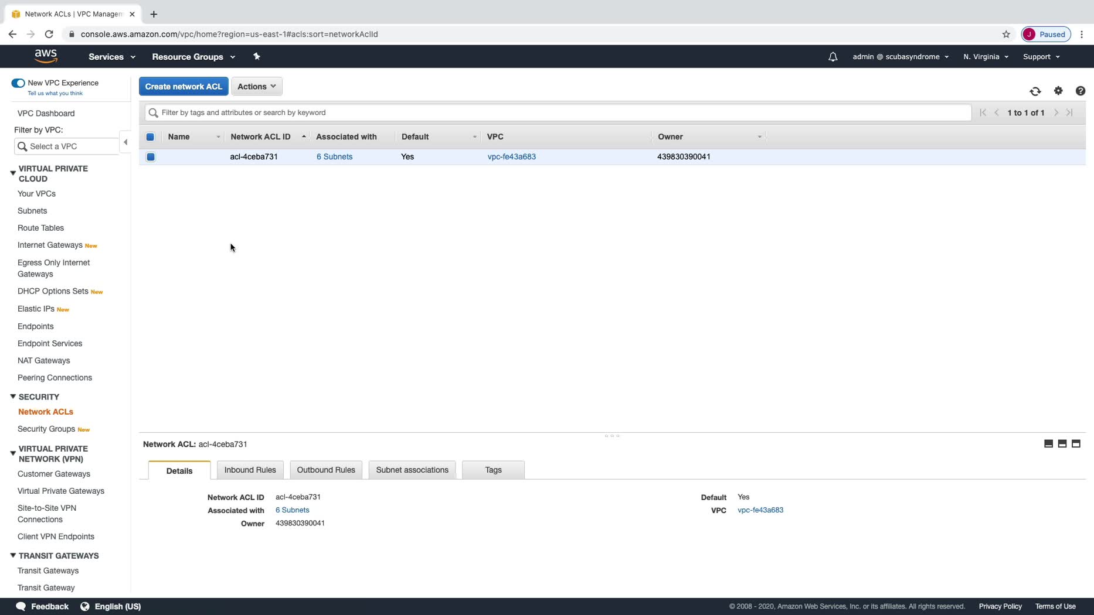Click the 6 Subnets link in details pane
Image resolution: width=1094 pixels, height=615 pixels.
point(292,510)
